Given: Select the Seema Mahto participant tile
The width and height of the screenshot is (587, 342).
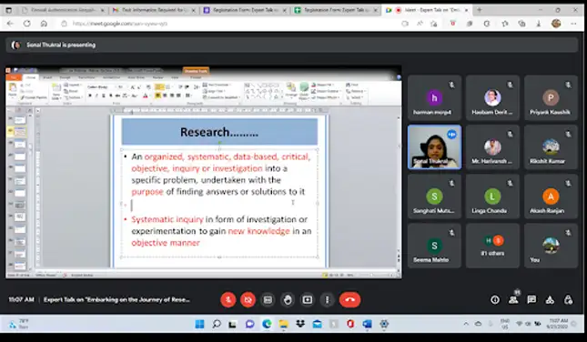Looking at the screenshot, I should pyautogui.click(x=434, y=246).
